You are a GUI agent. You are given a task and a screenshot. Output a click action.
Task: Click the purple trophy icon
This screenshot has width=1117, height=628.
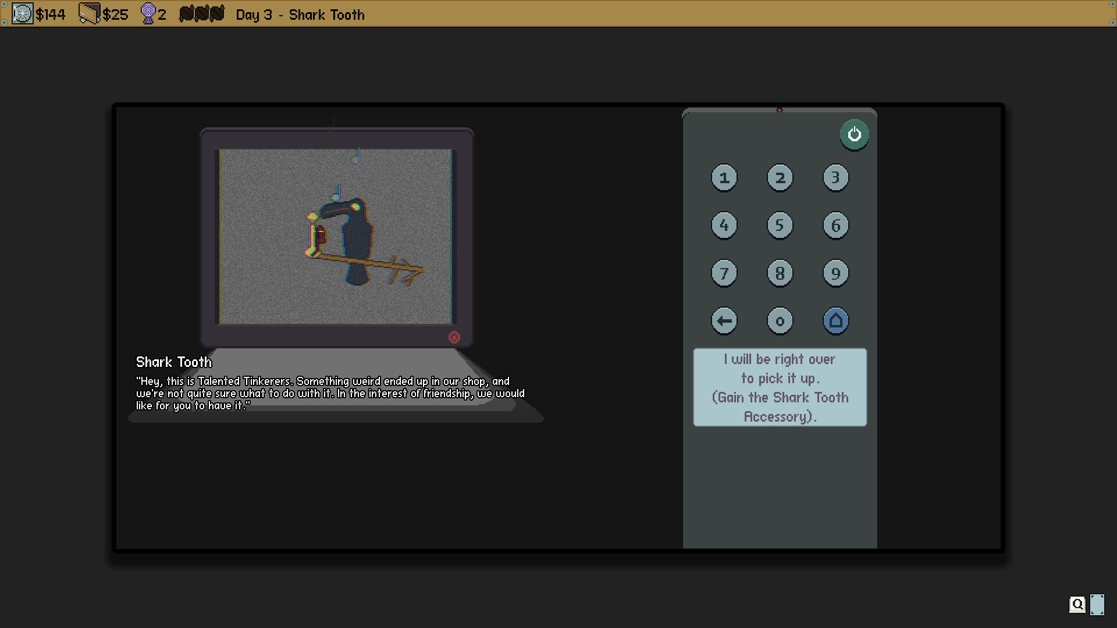pos(148,14)
